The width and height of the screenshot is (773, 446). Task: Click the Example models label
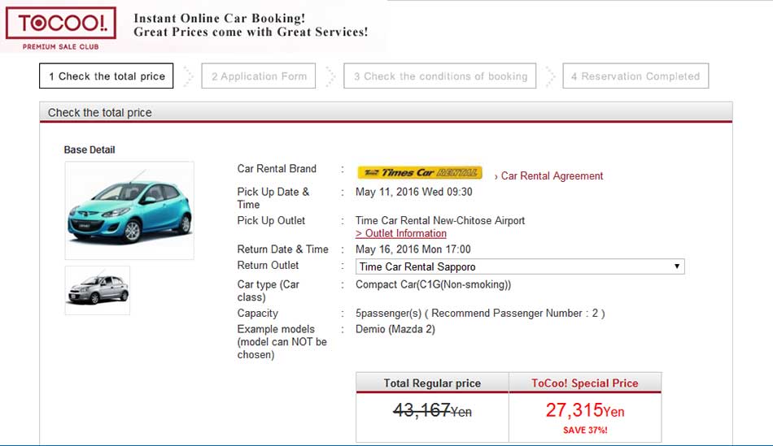282,342
